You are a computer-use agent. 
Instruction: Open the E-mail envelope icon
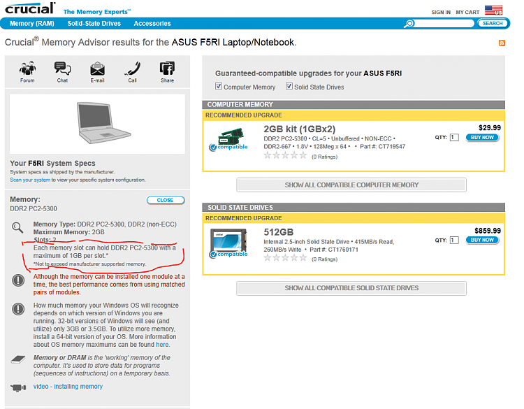pos(97,69)
